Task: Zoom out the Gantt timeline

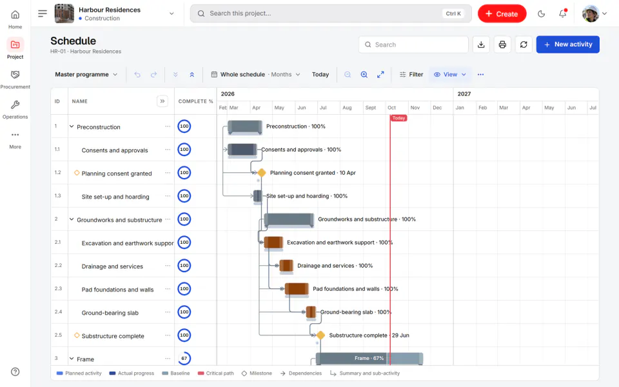Action: point(348,74)
